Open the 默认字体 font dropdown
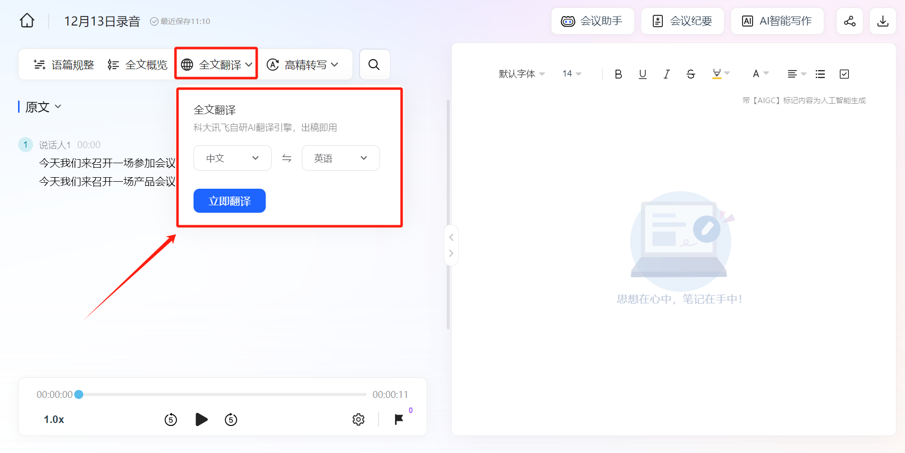 521,74
